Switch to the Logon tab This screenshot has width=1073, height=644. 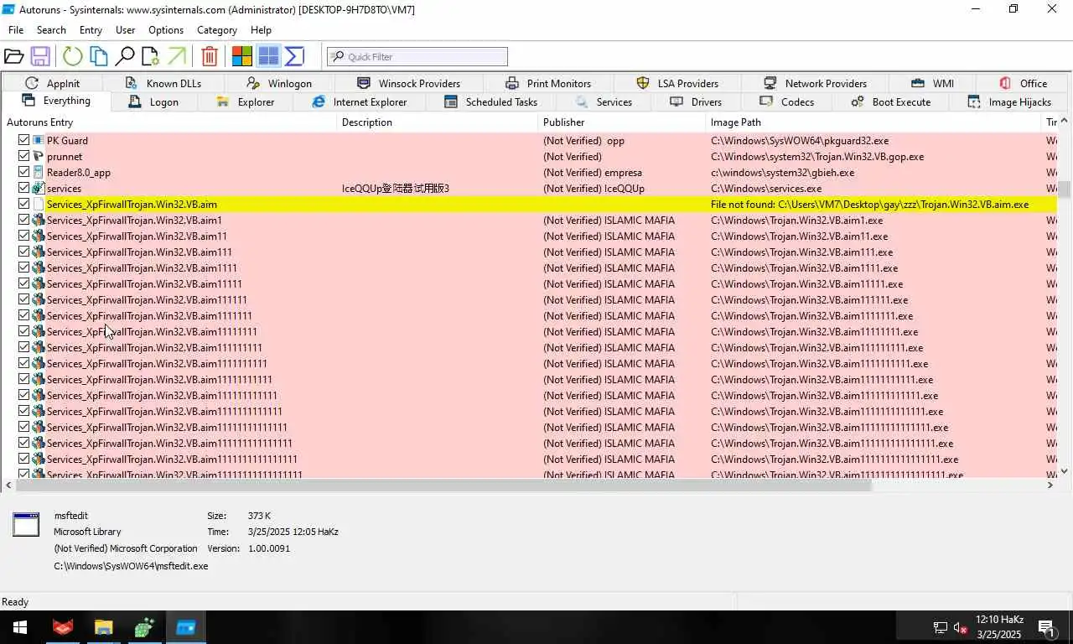(x=153, y=101)
